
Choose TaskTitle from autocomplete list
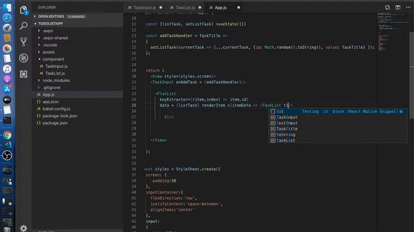338,129
